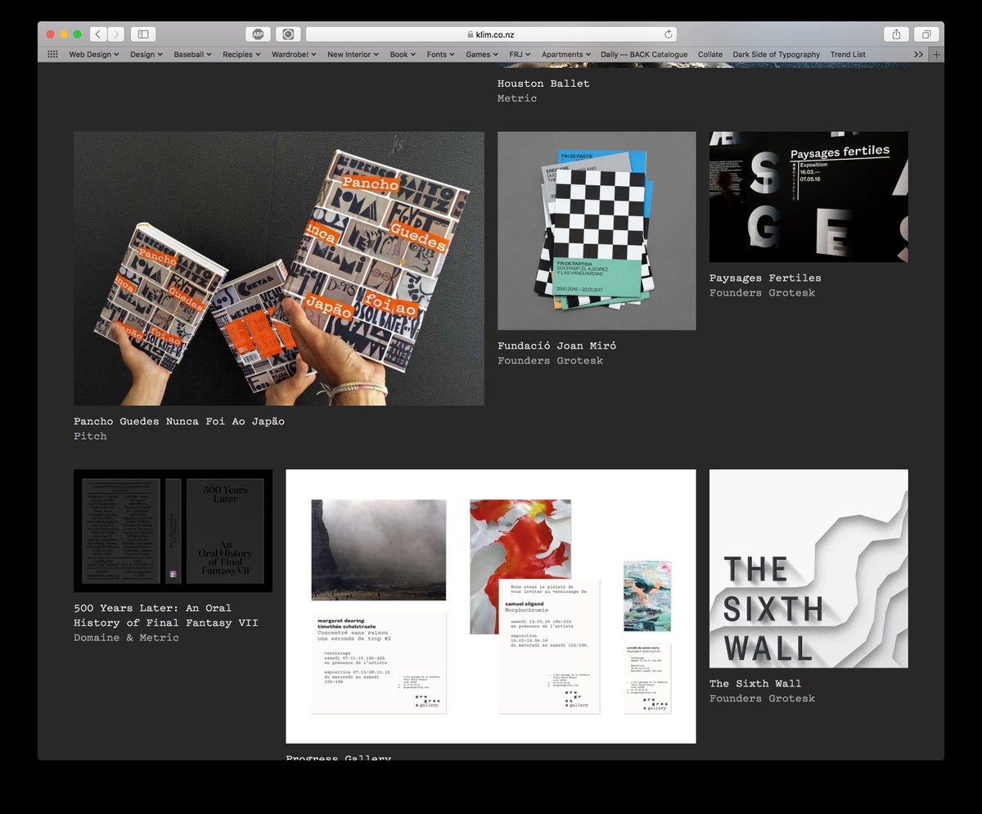Expand the Recipies bookmarks folder

click(x=242, y=55)
